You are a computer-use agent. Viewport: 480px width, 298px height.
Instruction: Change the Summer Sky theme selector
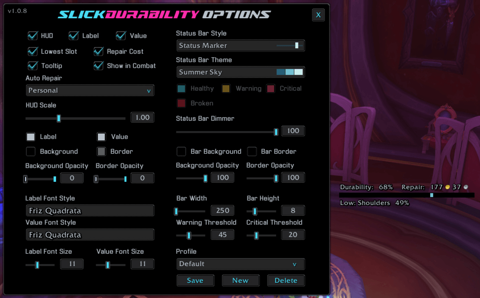pyautogui.click(x=241, y=72)
